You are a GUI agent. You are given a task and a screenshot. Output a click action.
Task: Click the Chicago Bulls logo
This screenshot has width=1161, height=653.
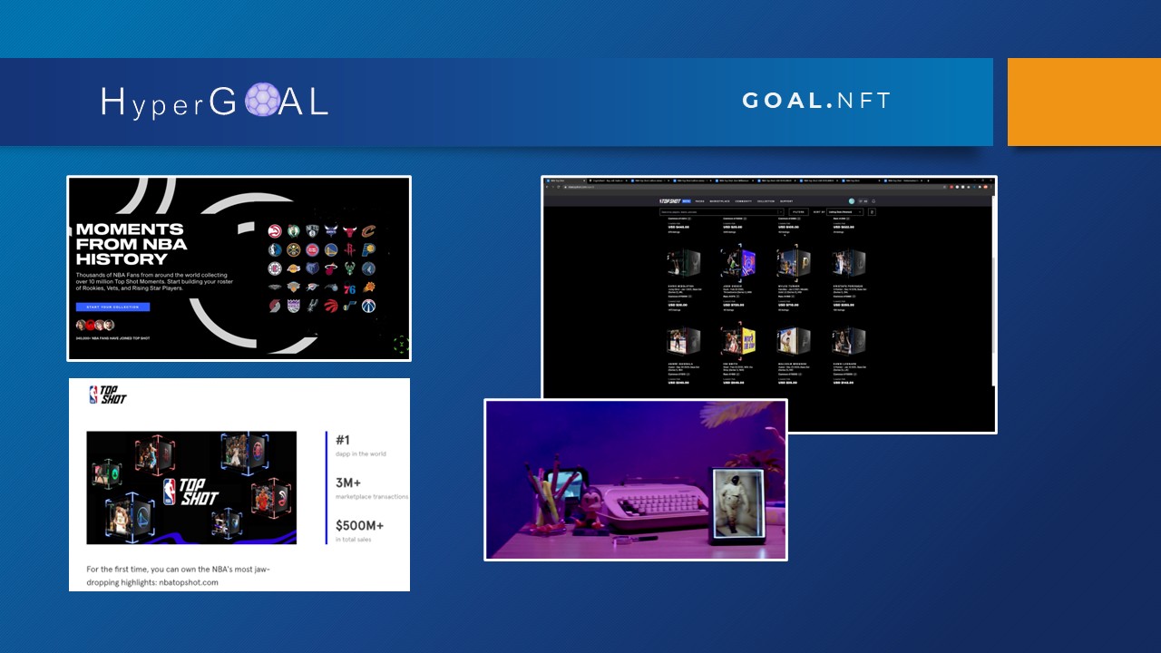point(350,232)
